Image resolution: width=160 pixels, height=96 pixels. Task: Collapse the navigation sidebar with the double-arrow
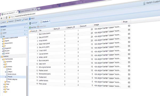click(27, 24)
